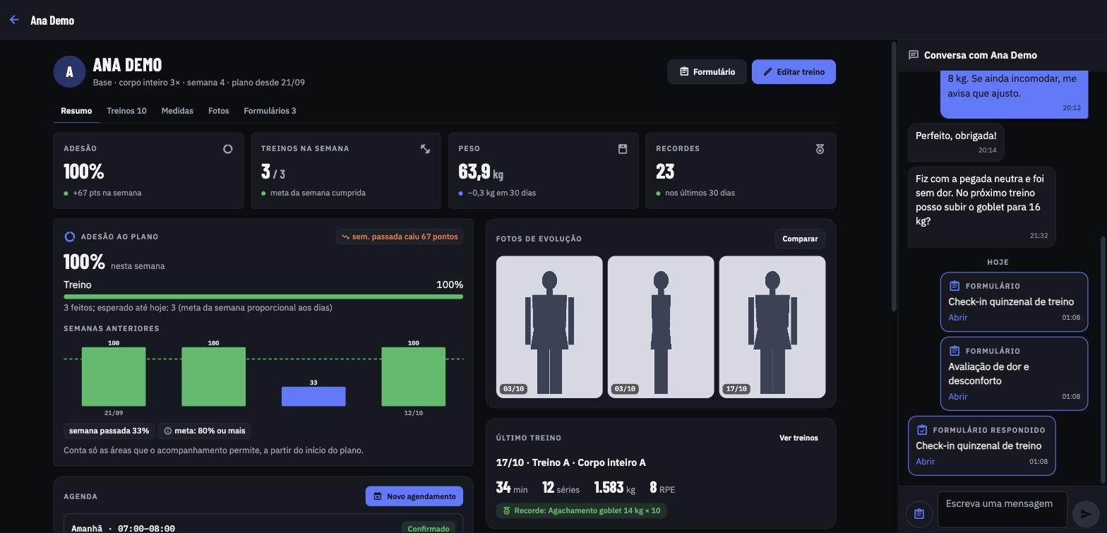Click Novo agendamento button

coord(414,496)
